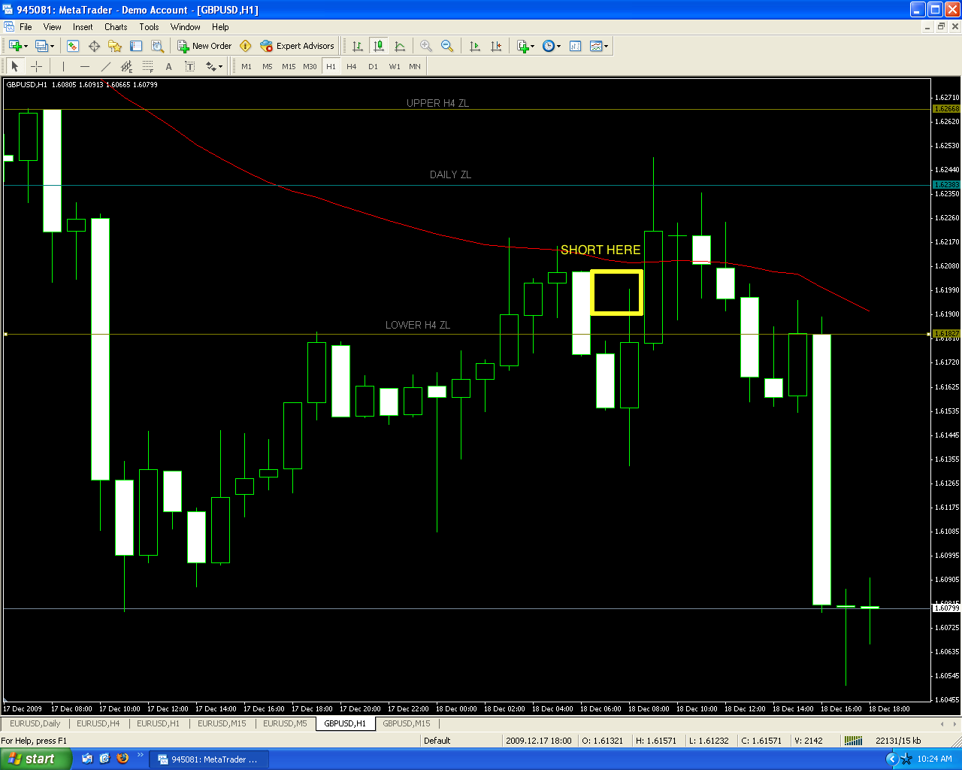The image size is (962, 770).
Task: Open the MetaEditor yellow diamond icon
Action: [245, 46]
